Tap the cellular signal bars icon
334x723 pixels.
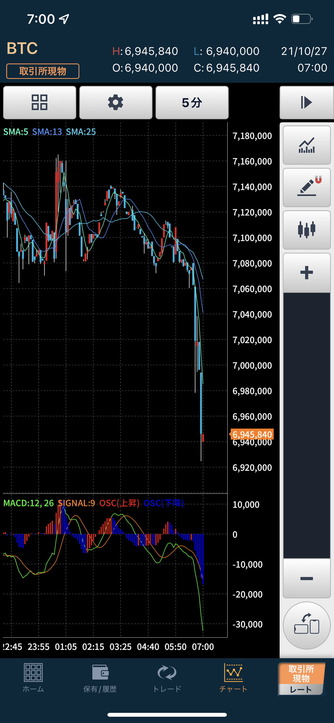click(x=260, y=19)
